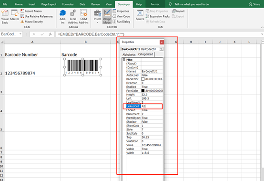This screenshot has height=181, width=264.
Task: Click the formula bar cancel X icon
Action: tap(34, 34)
